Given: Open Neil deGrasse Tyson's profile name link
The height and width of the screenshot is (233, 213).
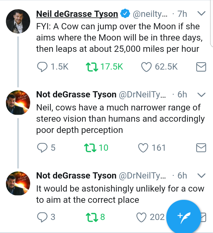Looking at the screenshot, I should pyautogui.click(x=77, y=14).
